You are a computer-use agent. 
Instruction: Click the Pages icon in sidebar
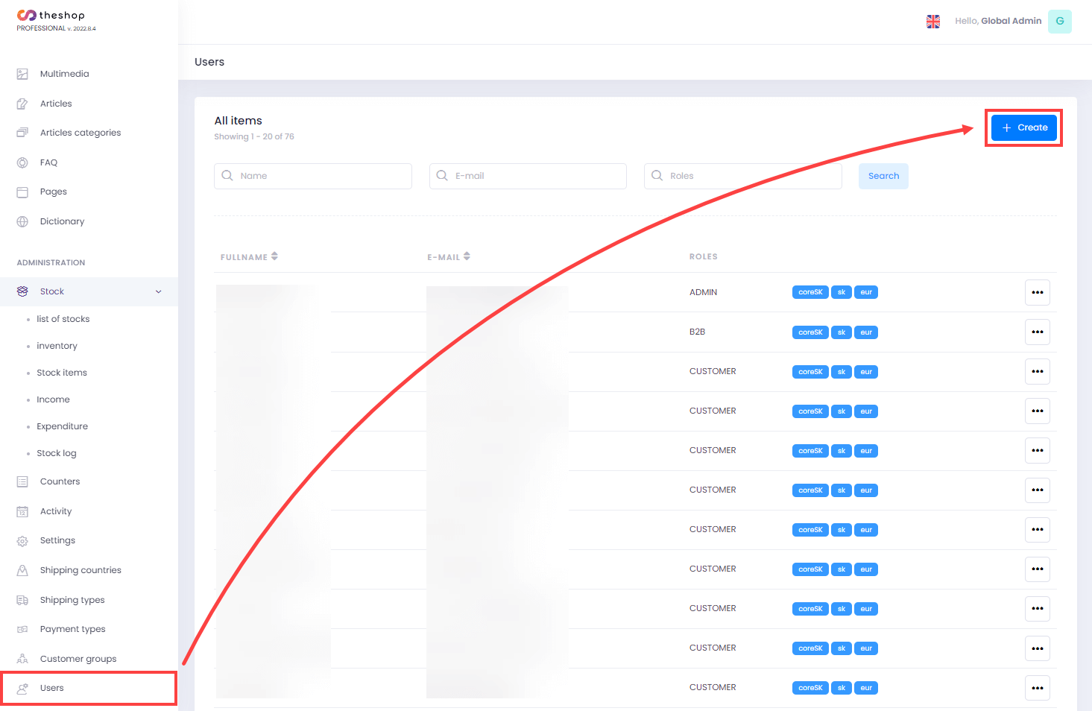22,192
